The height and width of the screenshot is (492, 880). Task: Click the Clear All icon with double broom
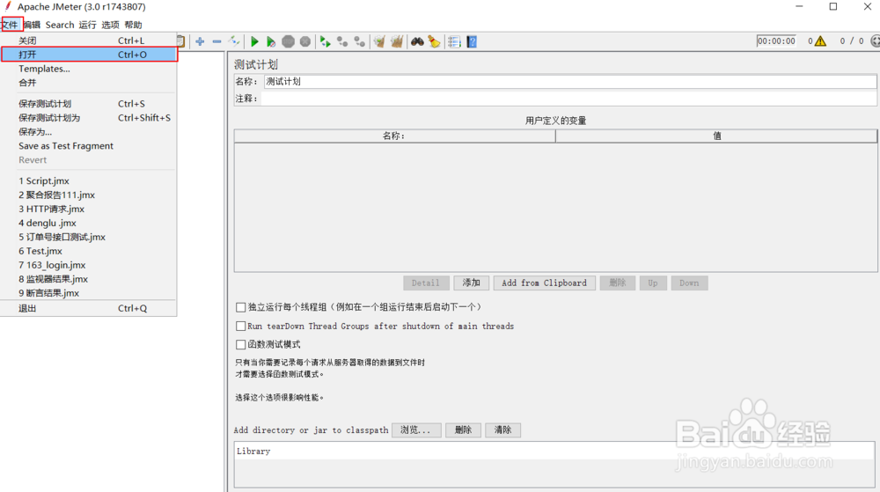coord(397,41)
